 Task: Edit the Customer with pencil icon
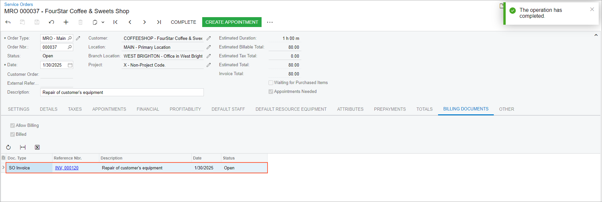(x=209, y=38)
